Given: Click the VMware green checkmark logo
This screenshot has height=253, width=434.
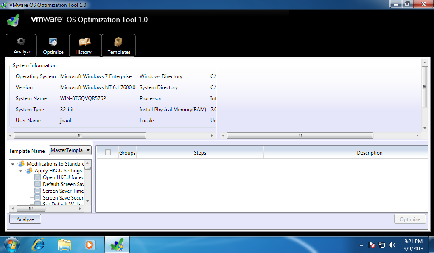Looking at the screenshot, I should pos(13,20).
